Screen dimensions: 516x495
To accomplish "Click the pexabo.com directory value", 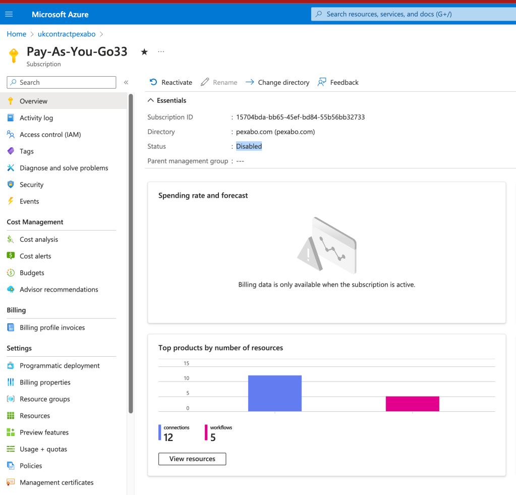I will (x=275, y=132).
